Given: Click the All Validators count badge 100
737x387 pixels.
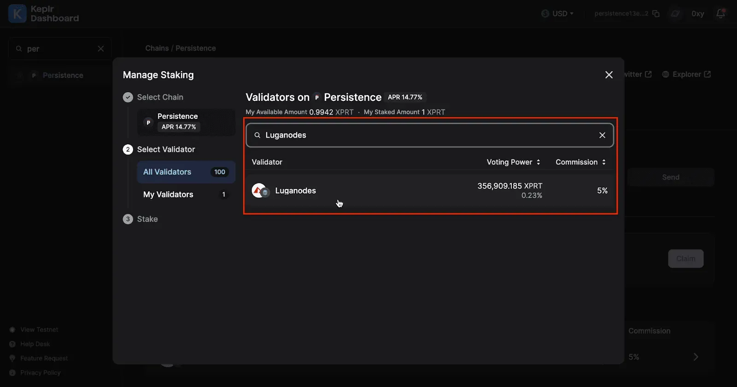Looking at the screenshot, I should pyautogui.click(x=220, y=172).
